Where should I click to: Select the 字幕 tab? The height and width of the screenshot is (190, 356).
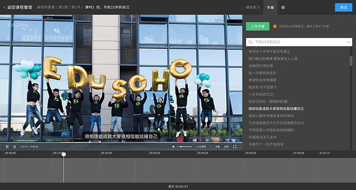(x=271, y=7)
